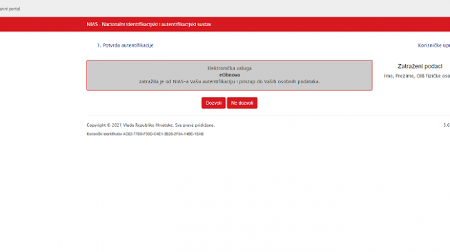Click the Dozvoli button

coord(213,103)
